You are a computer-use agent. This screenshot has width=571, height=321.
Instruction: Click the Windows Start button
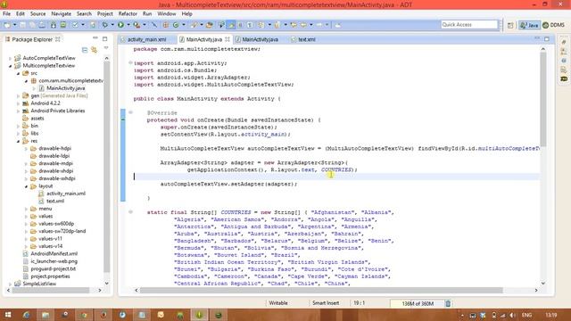pyautogui.click(x=8, y=315)
